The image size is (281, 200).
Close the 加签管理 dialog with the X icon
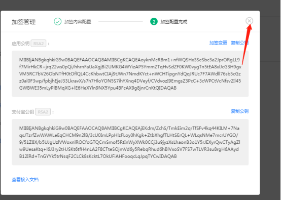click(x=249, y=21)
